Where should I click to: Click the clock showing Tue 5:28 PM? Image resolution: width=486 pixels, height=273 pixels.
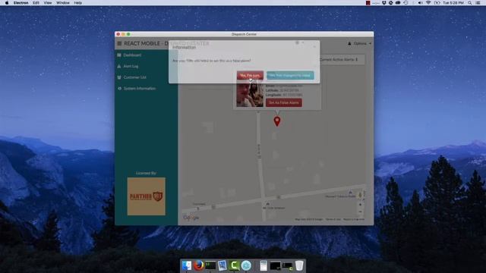point(453,3)
